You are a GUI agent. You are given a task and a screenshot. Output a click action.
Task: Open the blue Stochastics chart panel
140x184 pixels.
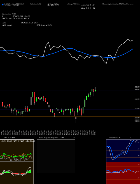click(x=123, y=151)
